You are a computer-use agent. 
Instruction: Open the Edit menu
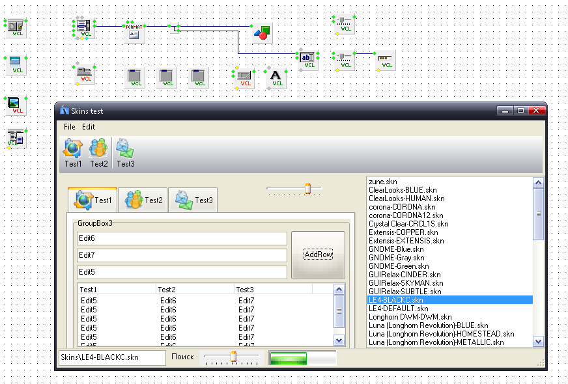click(89, 127)
